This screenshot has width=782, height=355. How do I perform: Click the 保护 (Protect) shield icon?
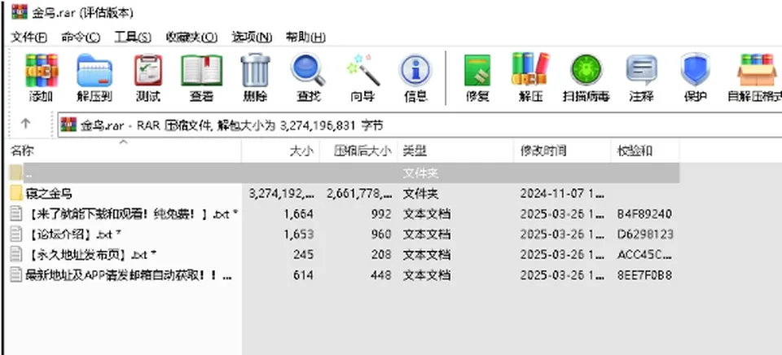coord(695,69)
